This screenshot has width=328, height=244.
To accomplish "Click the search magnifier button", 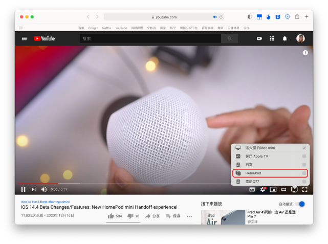I will [229, 38].
